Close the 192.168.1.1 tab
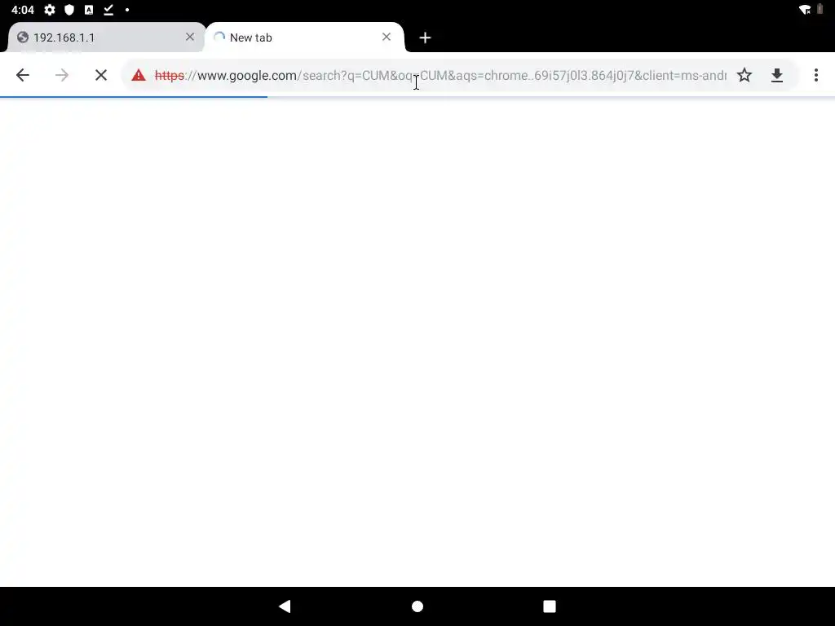Image resolution: width=835 pixels, height=626 pixels. coord(190,37)
